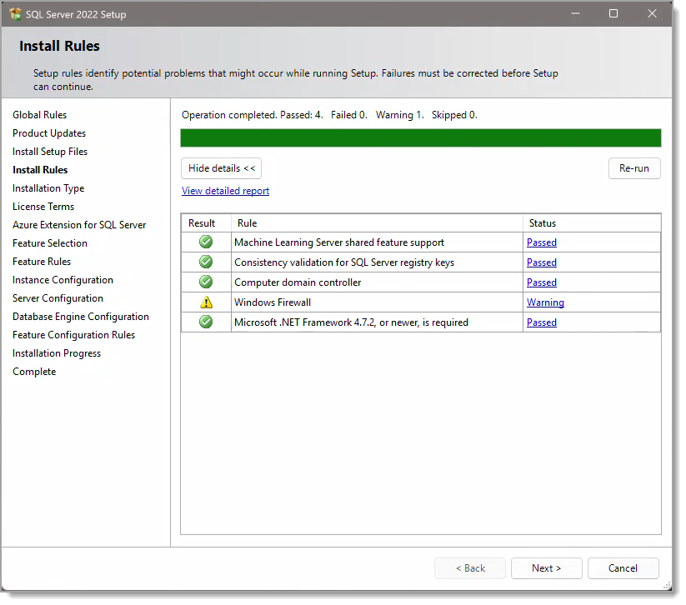Go back with the Back button
This screenshot has height=605, width=686.
pyautogui.click(x=470, y=568)
